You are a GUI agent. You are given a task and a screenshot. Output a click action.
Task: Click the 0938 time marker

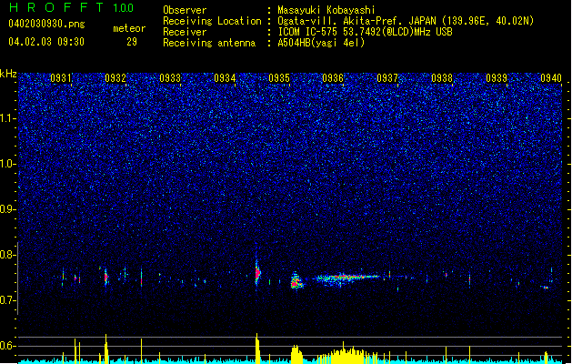coord(442,78)
